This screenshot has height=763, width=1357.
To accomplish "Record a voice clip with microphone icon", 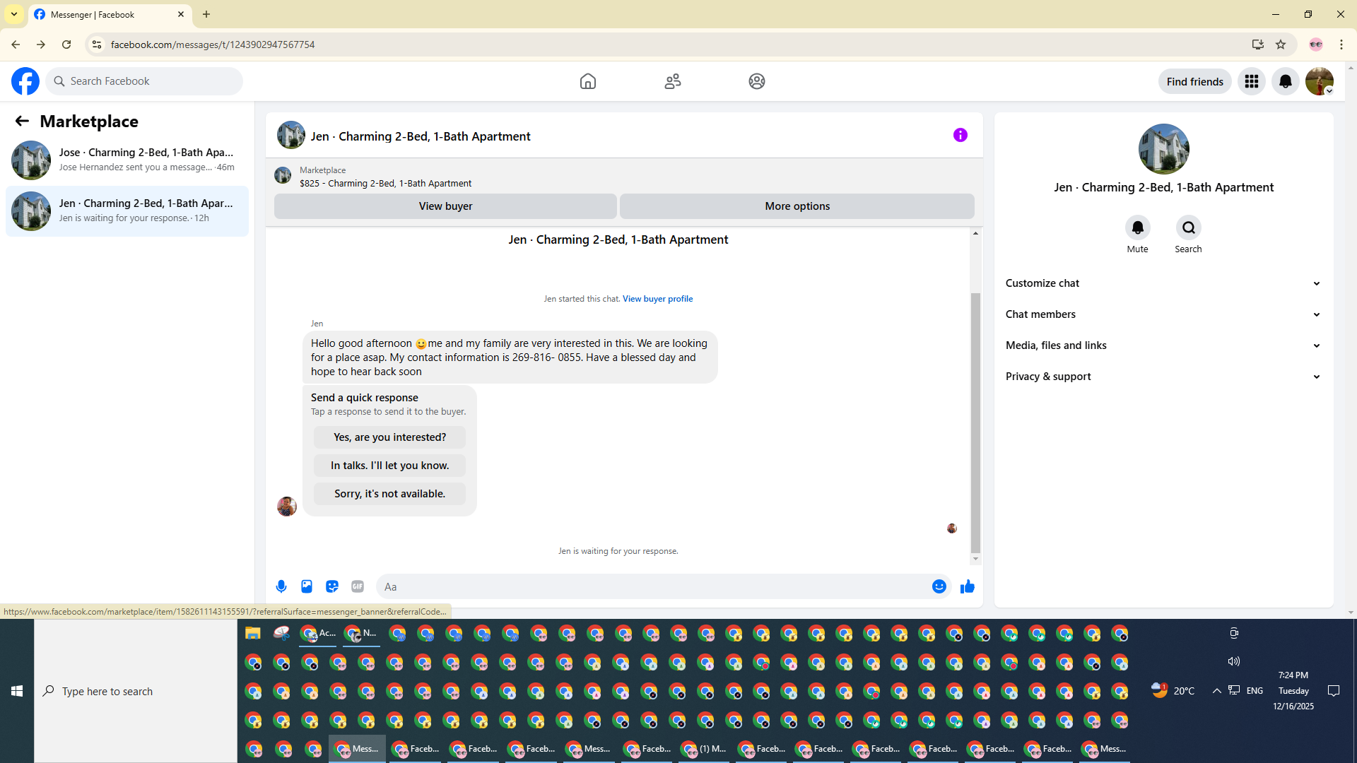I will click(x=281, y=586).
